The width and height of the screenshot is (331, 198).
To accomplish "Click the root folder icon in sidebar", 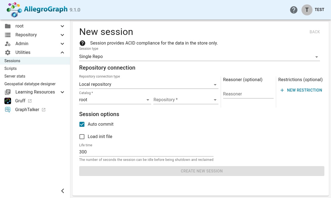I will click(x=8, y=26).
